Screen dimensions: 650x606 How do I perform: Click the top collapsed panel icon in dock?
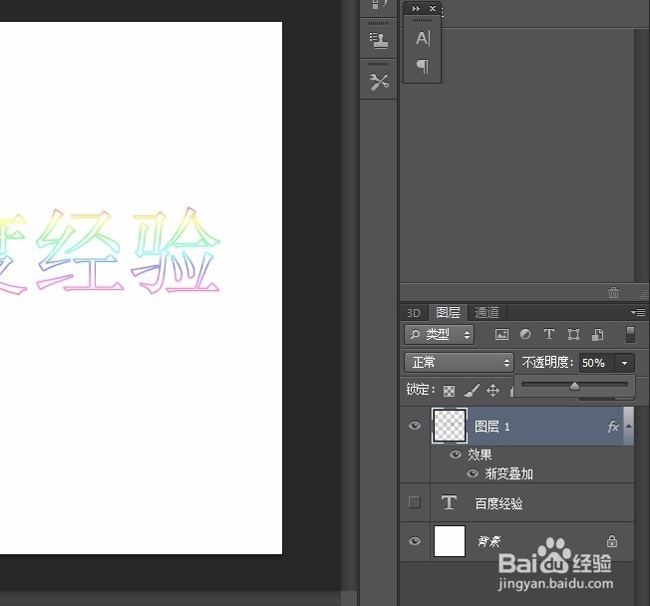click(379, 5)
